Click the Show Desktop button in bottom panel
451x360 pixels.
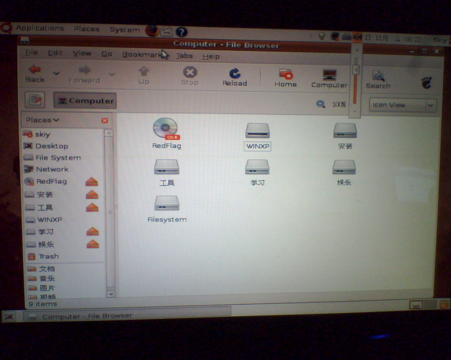pos(9,317)
